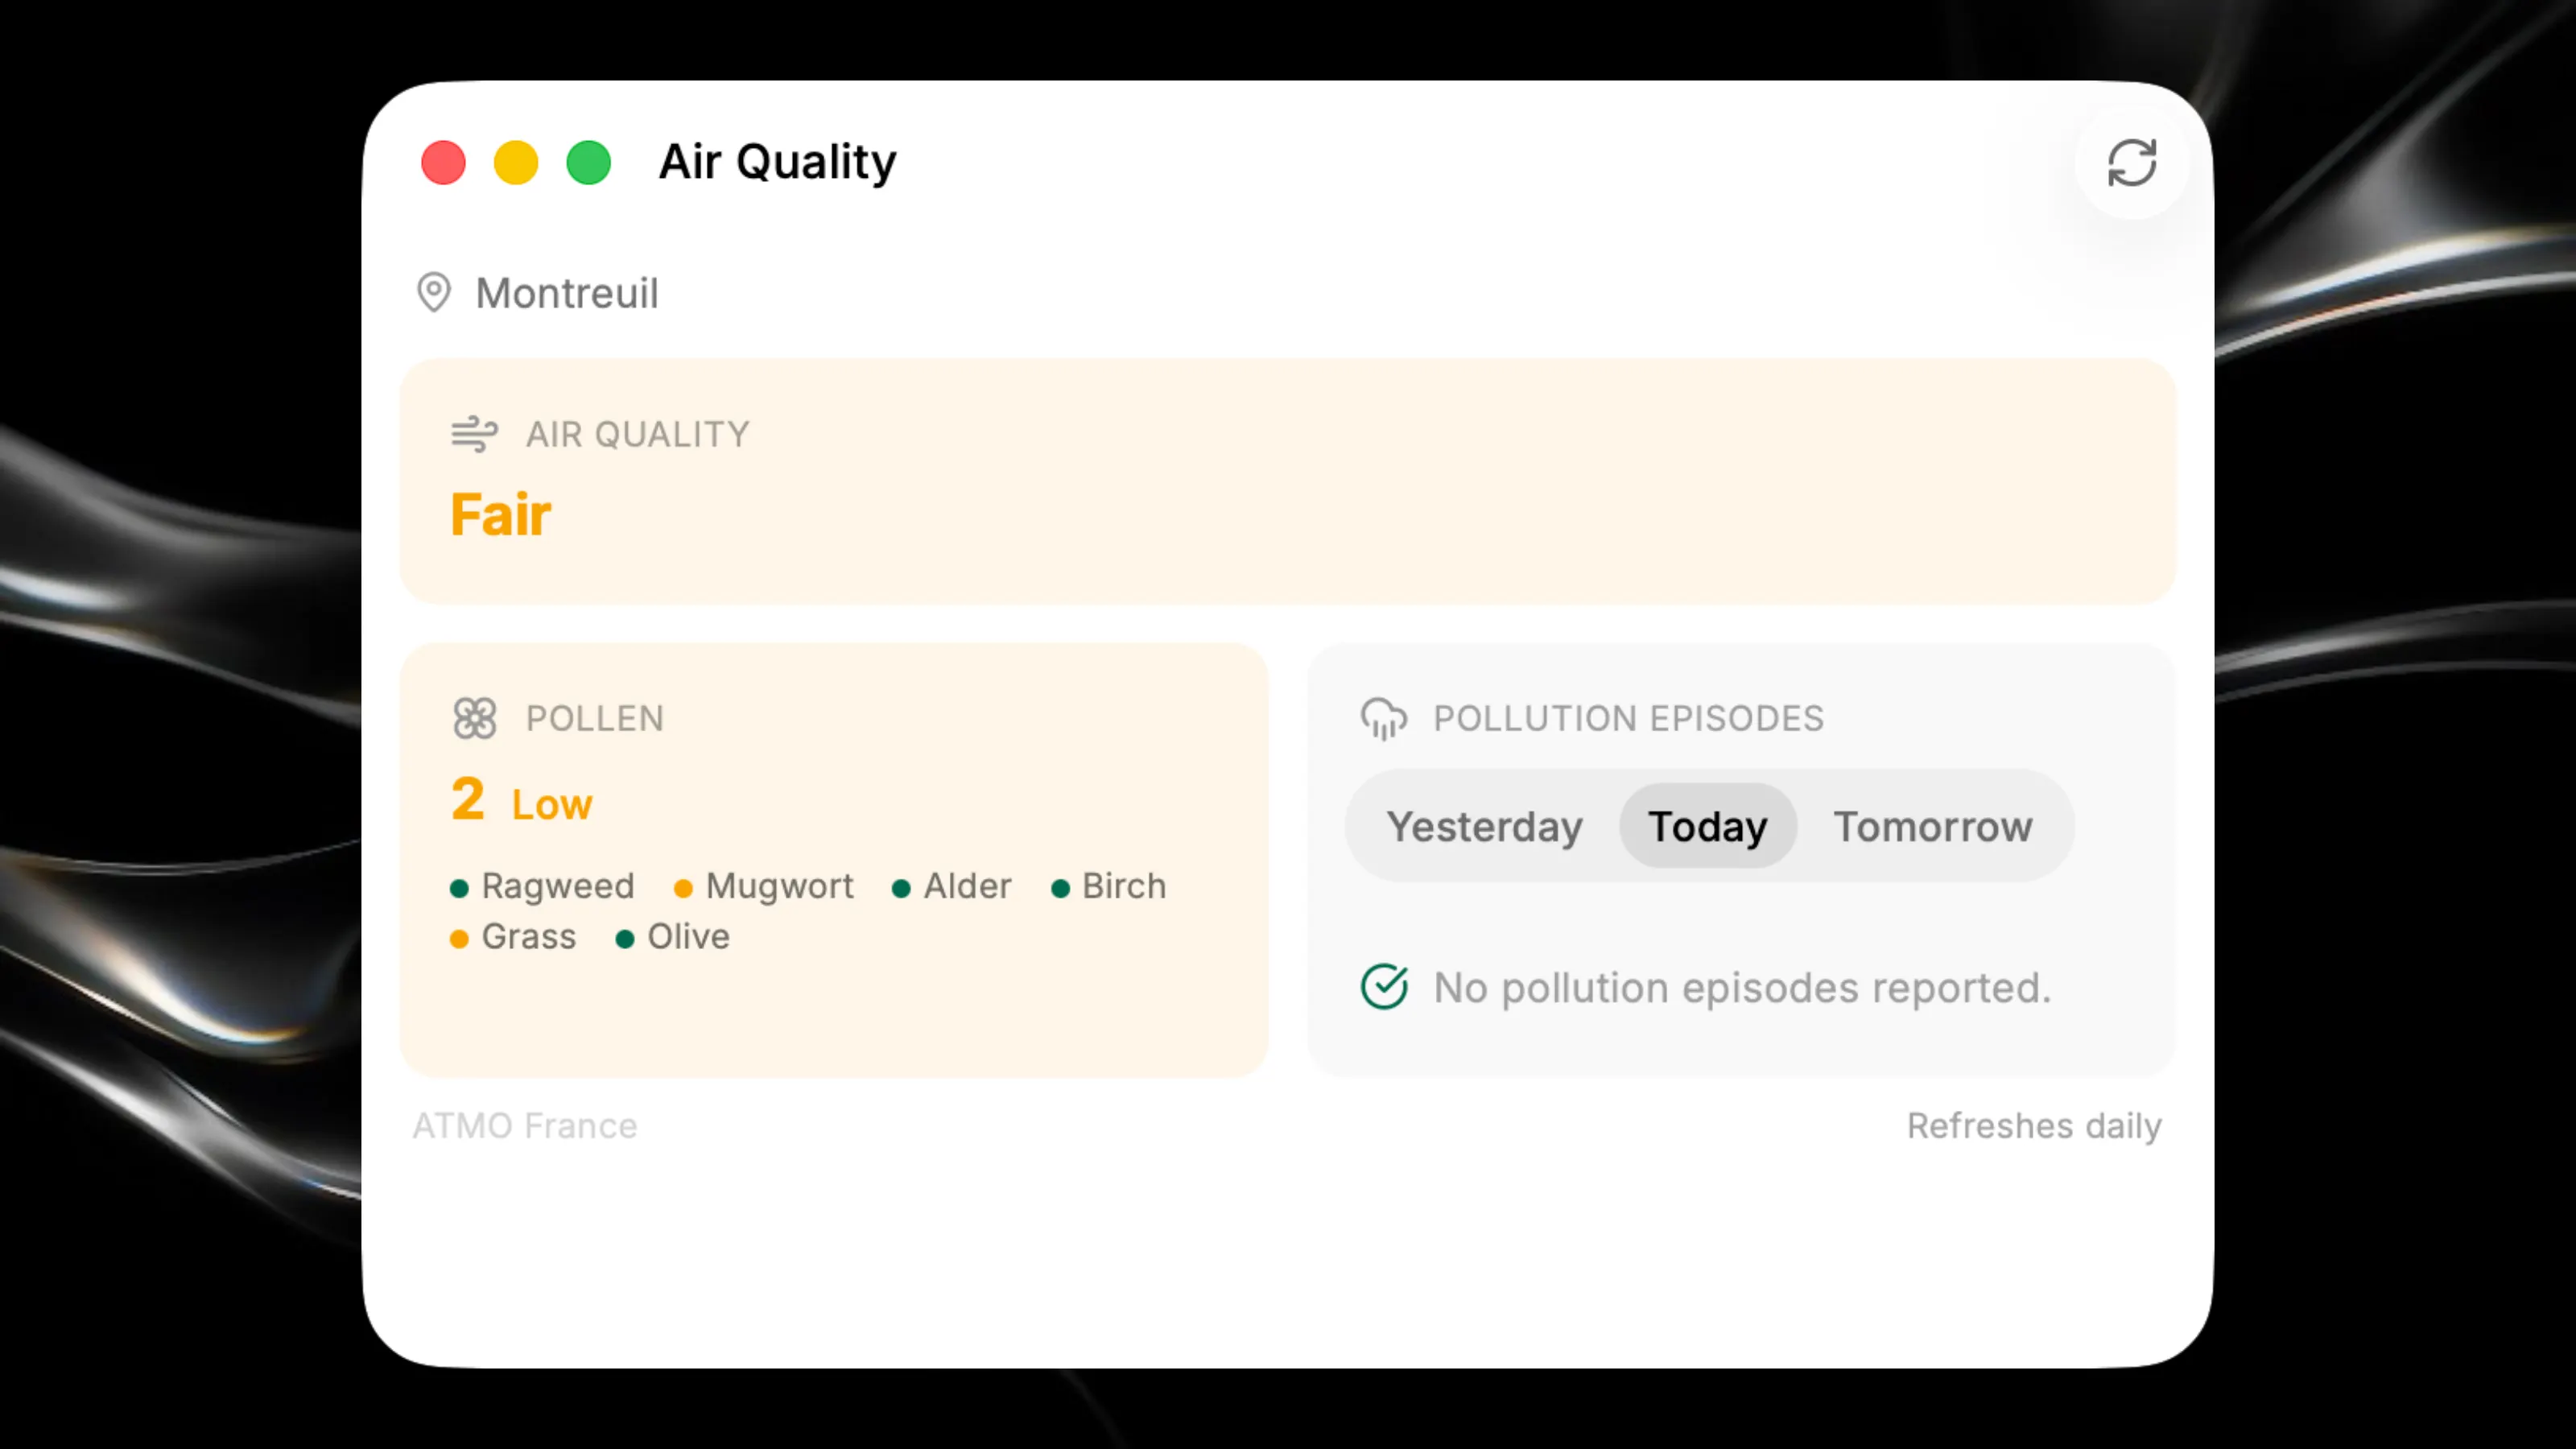The image size is (2576, 1449).
Task: Close the Air Quality window
Action: click(x=443, y=163)
